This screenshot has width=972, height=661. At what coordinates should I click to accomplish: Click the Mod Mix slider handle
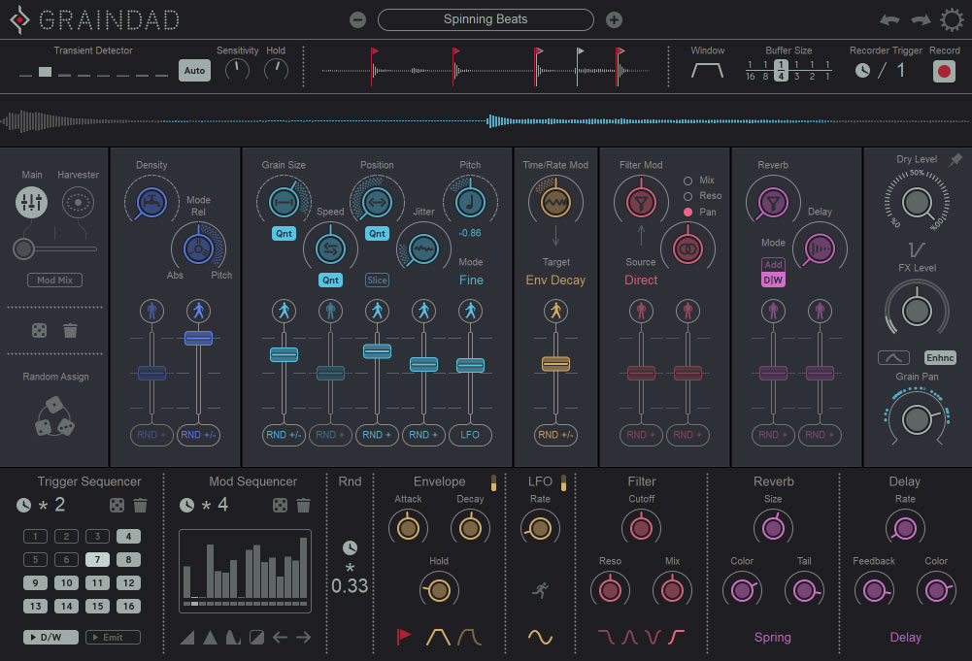(23, 248)
